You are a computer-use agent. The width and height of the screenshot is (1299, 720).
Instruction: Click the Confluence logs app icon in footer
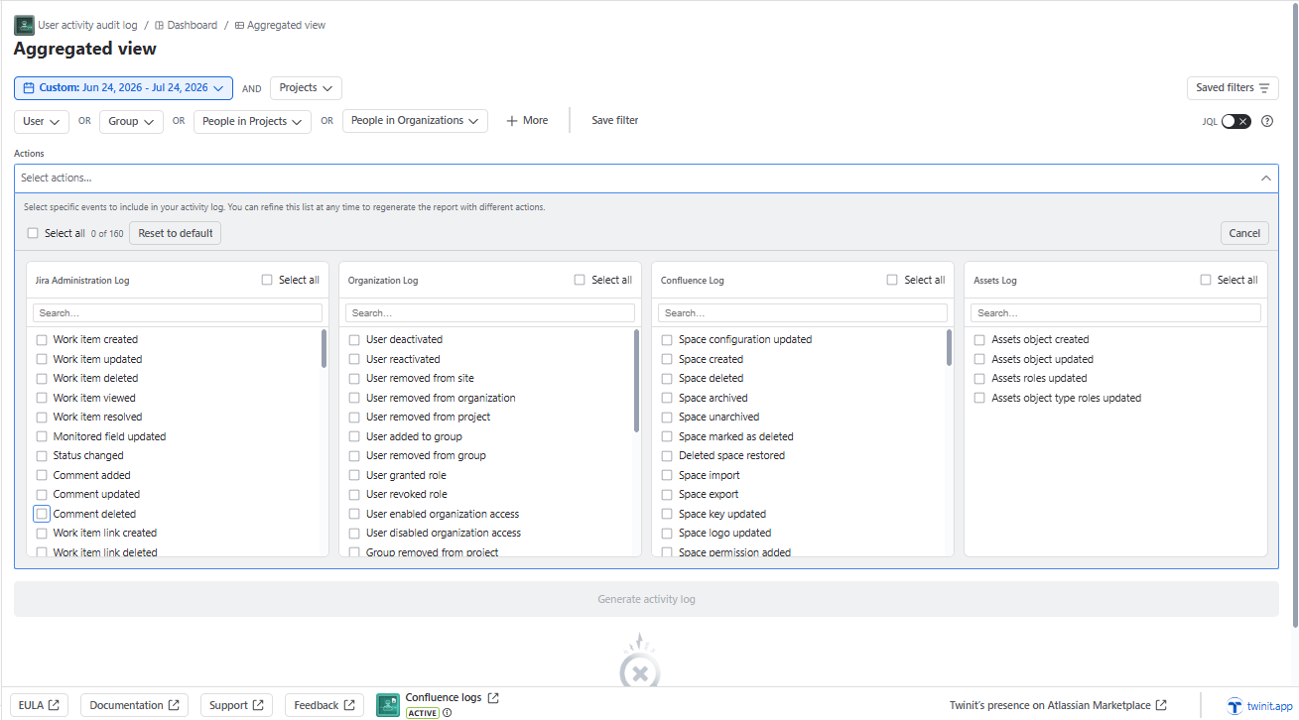click(388, 705)
